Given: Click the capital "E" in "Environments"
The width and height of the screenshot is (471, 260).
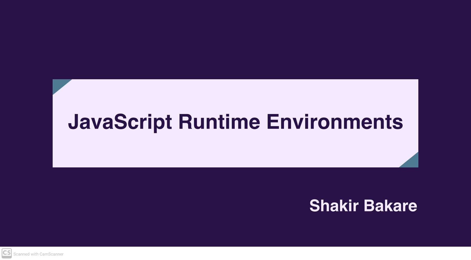Looking at the screenshot, I should [x=272, y=122].
